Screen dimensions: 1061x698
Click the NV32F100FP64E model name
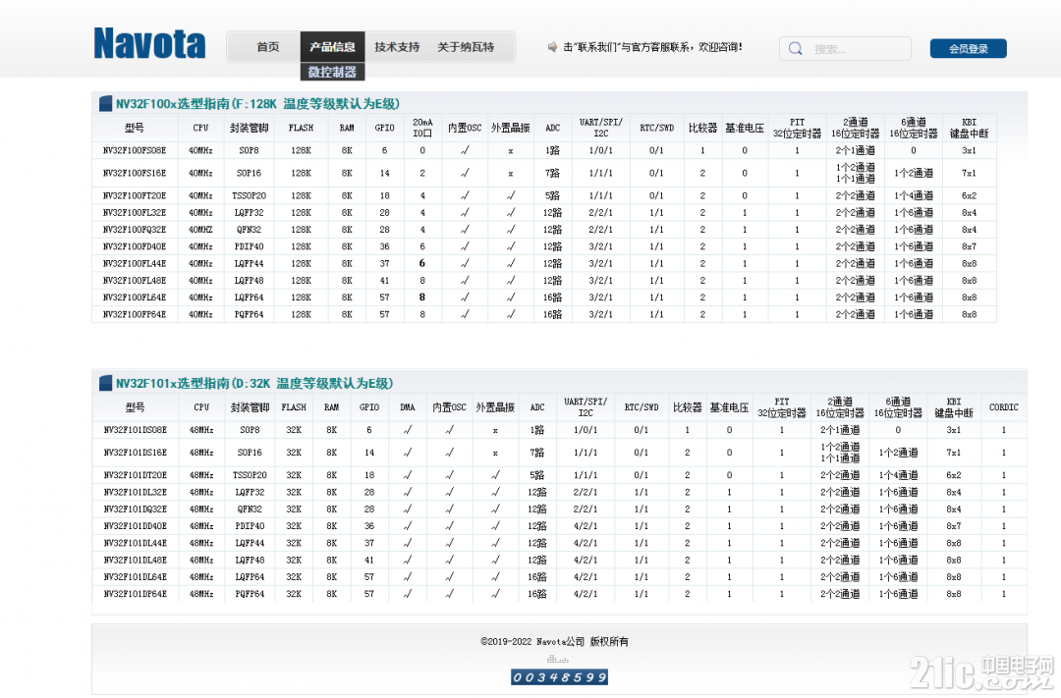tap(135, 314)
